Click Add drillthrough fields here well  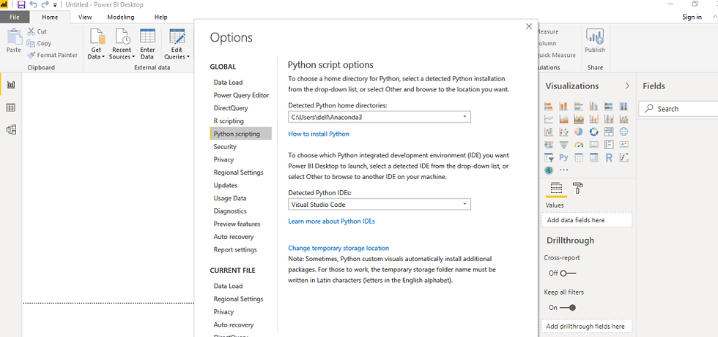coord(587,327)
